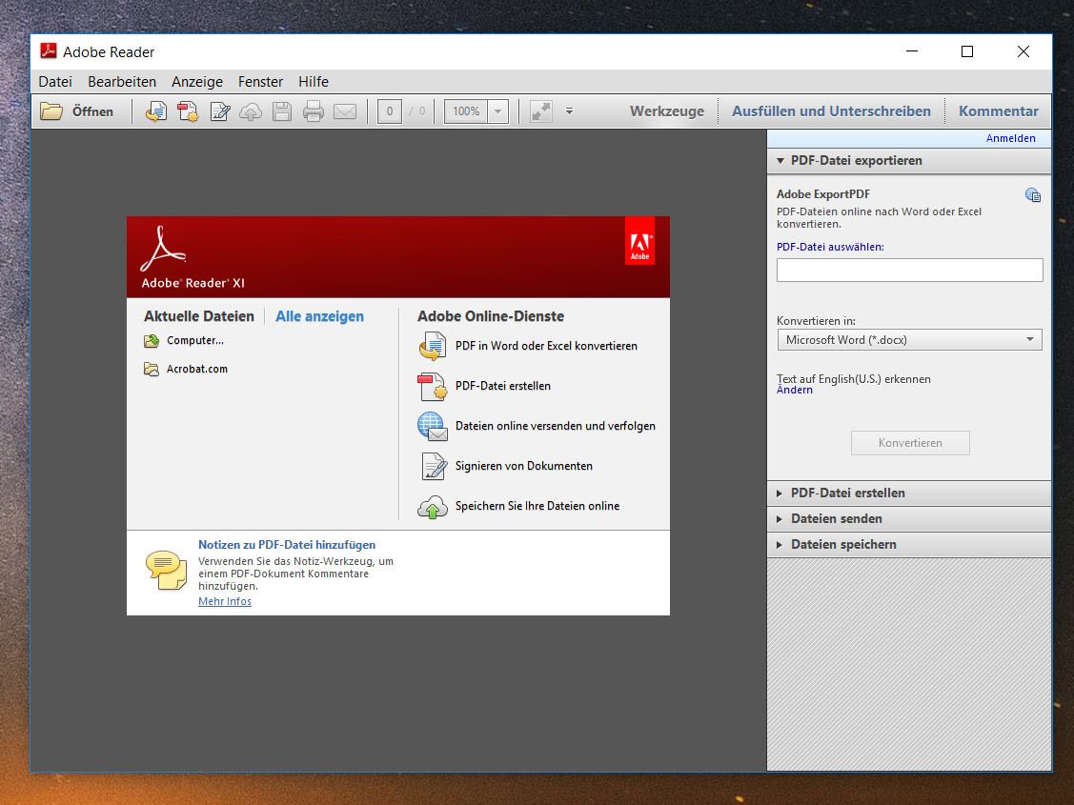1074x805 pixels.
Task: Expand the PDF-Datei erstellen section
Action: [x=909, y=493]
